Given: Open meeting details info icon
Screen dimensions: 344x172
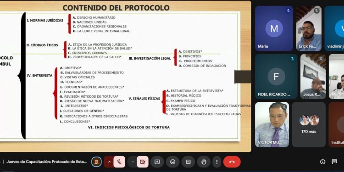Looking at the screenshot, I should pos(322,162).
